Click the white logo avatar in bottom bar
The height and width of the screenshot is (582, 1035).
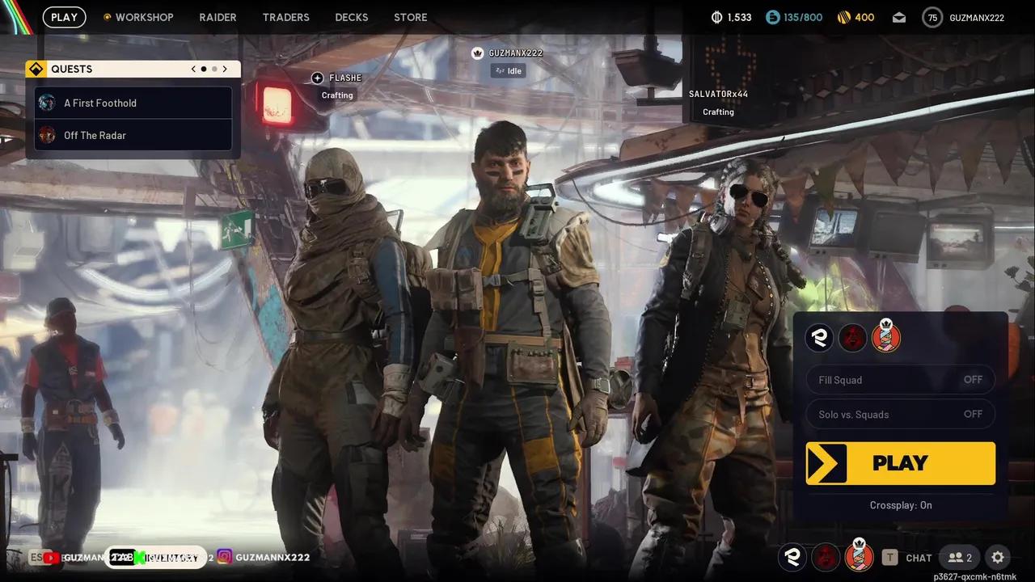point(792,557)
